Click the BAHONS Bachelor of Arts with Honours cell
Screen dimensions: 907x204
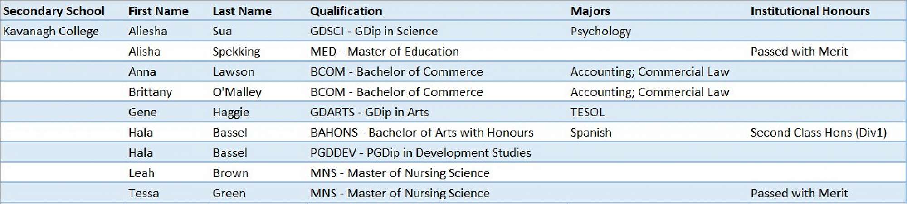(x=422, y=133)
